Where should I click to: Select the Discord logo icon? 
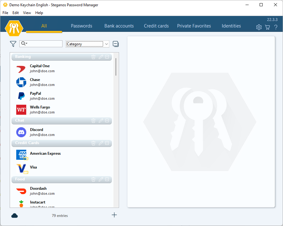coord(21,132)
